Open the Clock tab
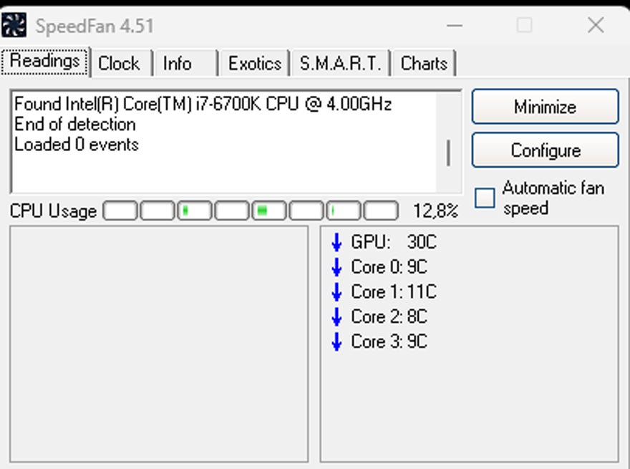This screenshot has height=469, width=630. 122,63
